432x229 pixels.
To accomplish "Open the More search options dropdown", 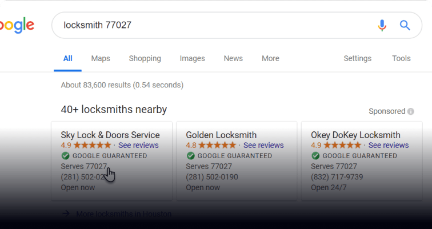I will coord(270,58).
